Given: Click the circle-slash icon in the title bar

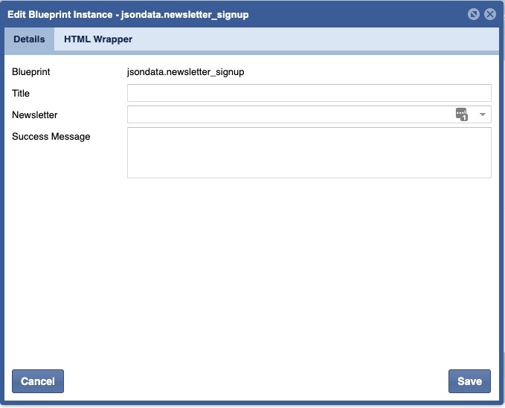Looking at the screenshot, I should coord(474,14).
